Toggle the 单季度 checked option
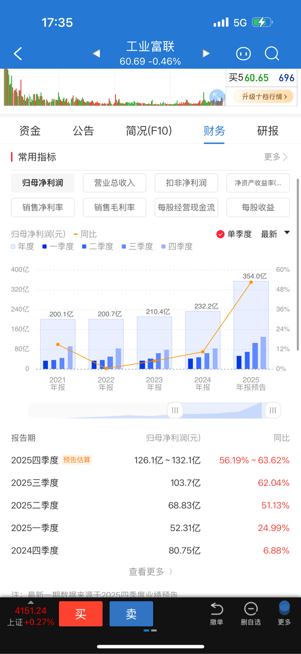 tap(234, 234)
